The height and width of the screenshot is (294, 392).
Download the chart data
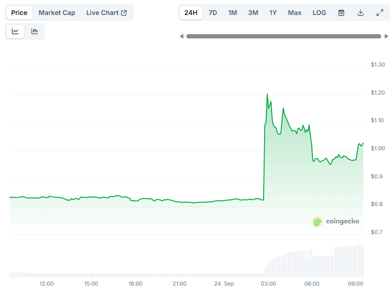[x=361, y=13]
